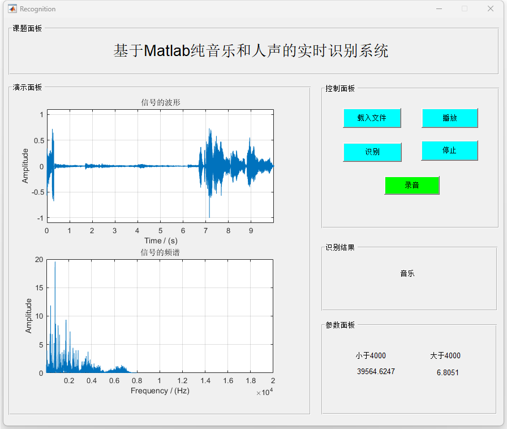Click the 识别结果 panel heading
This screenshot has width=507, height=429.
tap(340, 248)
